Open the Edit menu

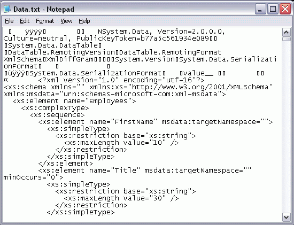[x=25, y=21]
